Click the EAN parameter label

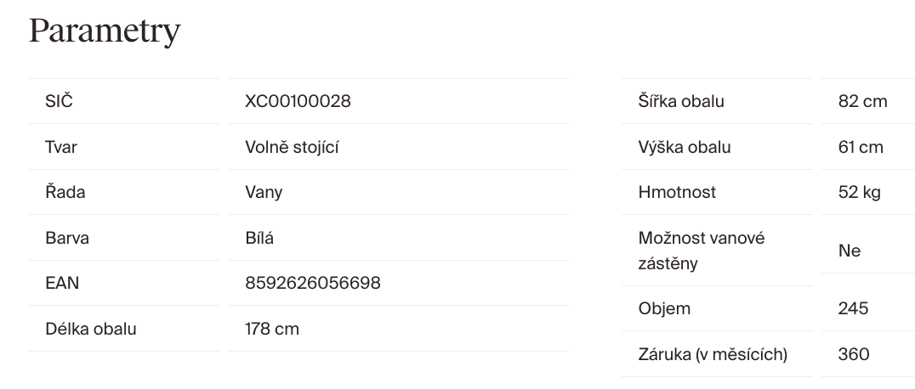62,283
